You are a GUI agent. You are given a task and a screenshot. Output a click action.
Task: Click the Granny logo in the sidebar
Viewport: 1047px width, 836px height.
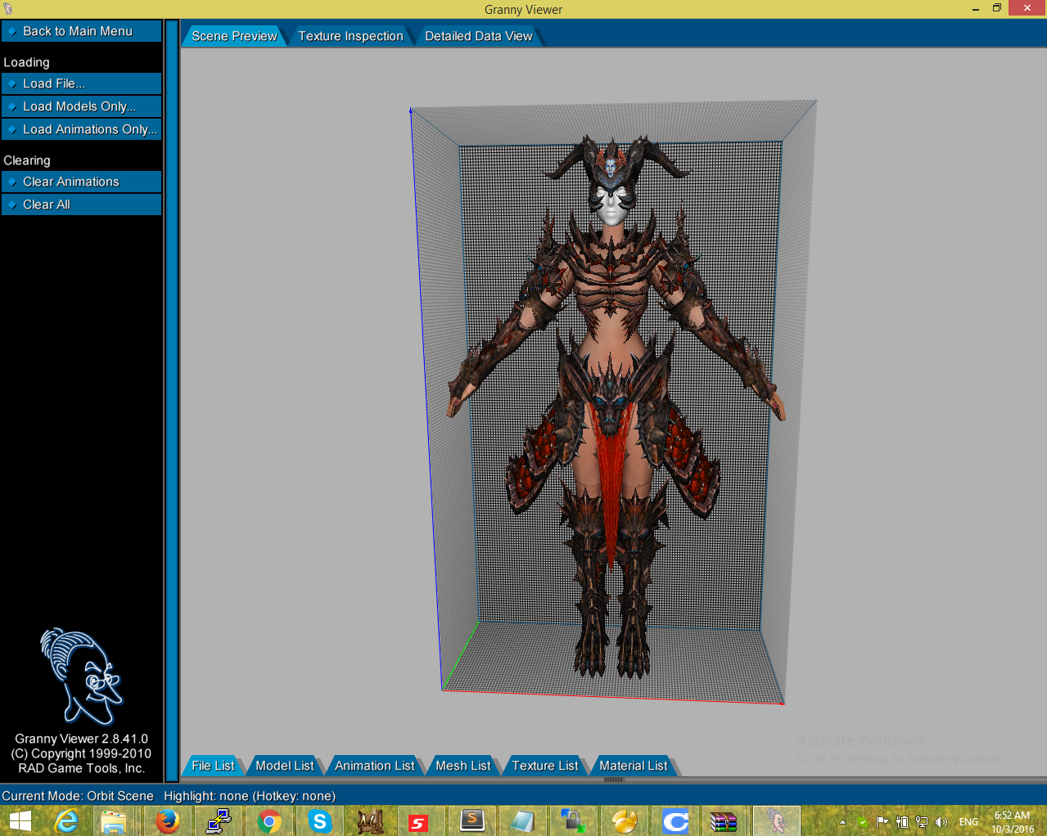click(81, 676)
